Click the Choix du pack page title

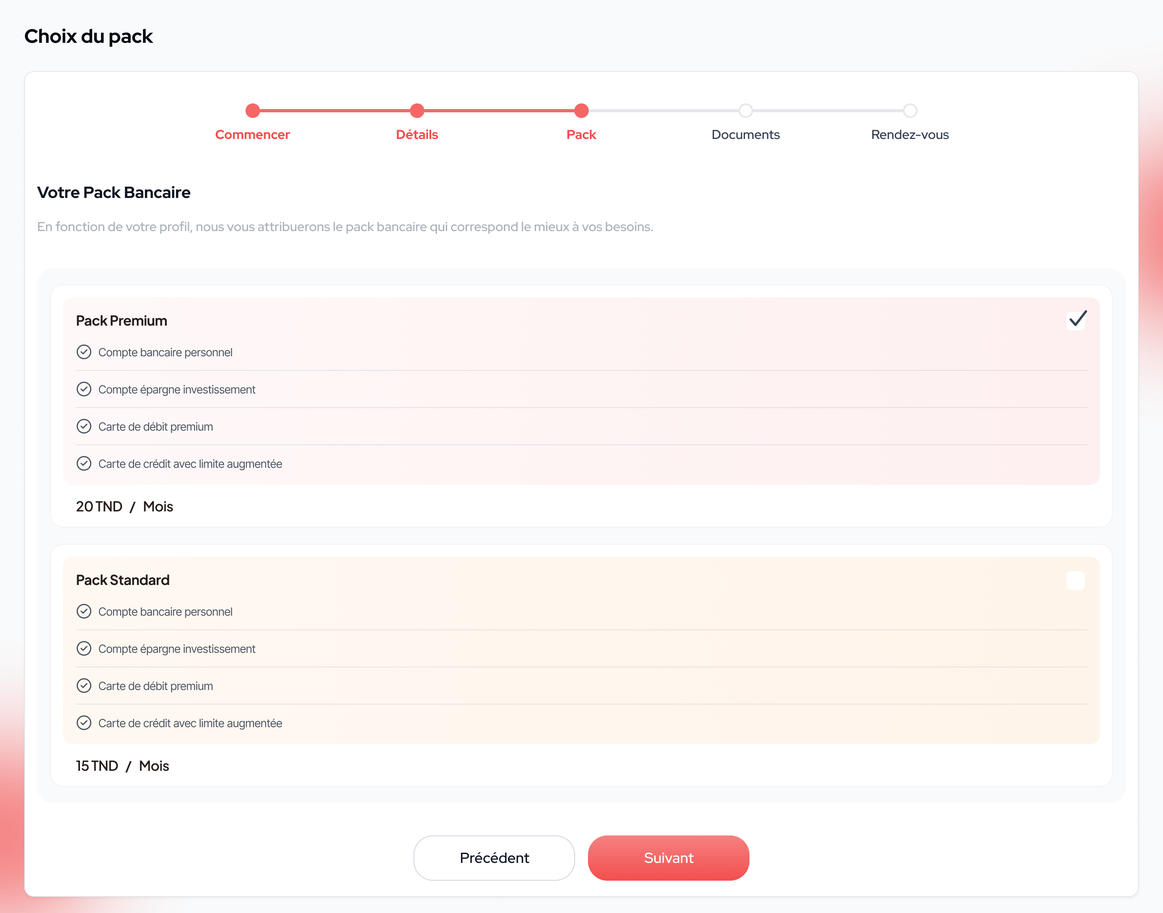point(89,36)
